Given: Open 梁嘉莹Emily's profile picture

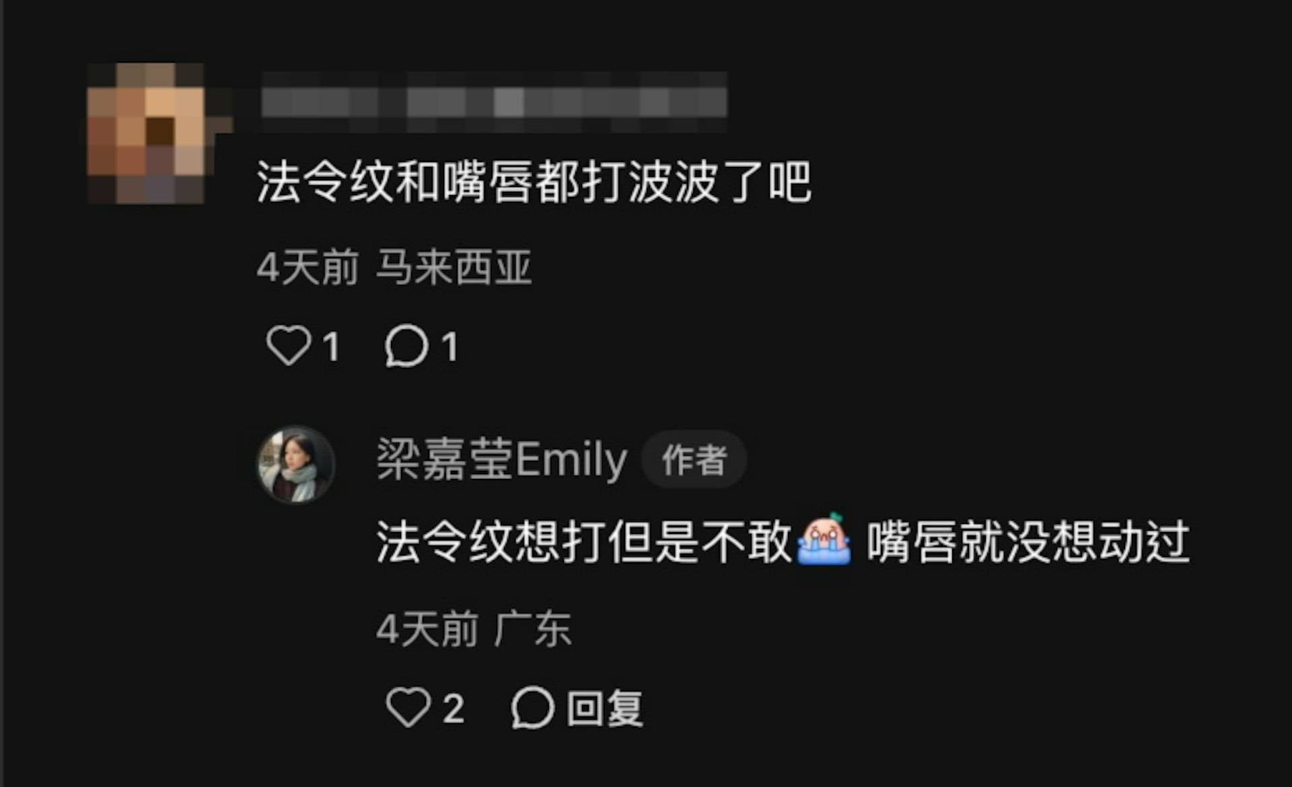Looking at the screenshot, I should pos(296,464).
